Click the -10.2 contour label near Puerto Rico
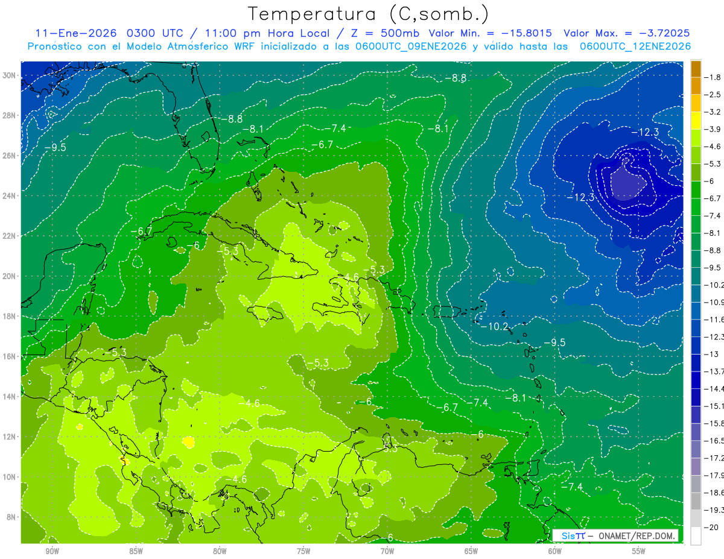The height and width of the screenshot is (559, 724). pos(495,327)
